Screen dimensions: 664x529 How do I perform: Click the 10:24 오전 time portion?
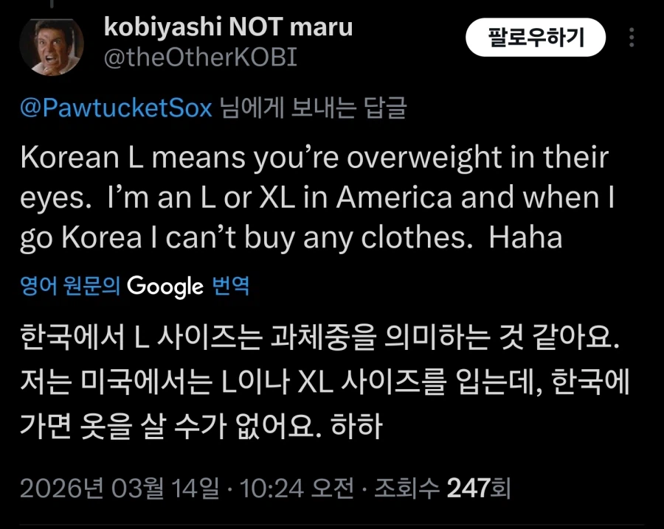[x=295, y=486]
